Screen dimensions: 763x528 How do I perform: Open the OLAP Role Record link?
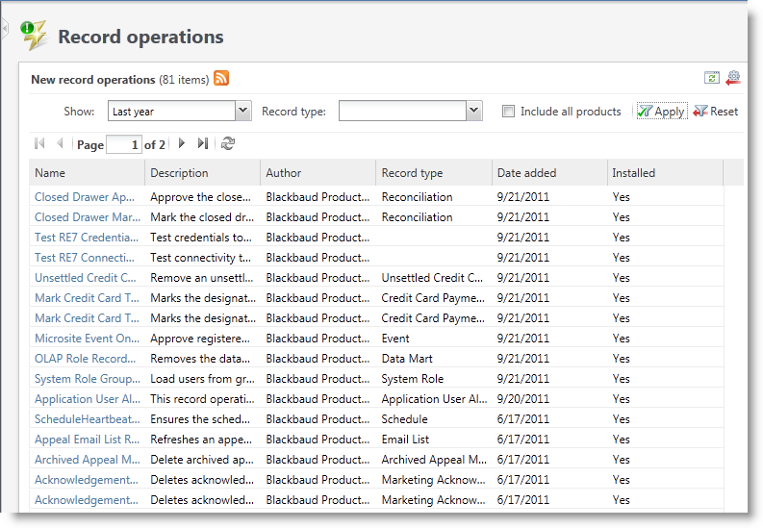85,359
